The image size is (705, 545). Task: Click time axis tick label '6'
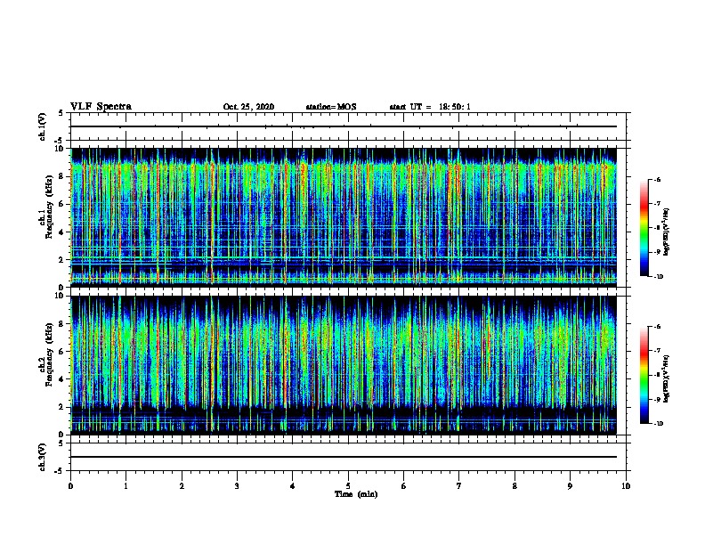(404, 486)
